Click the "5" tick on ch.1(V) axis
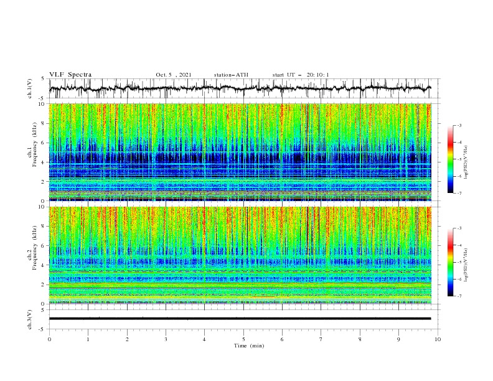Image resolution: width=493 pixels, height=381 pixels. (43, 79)
